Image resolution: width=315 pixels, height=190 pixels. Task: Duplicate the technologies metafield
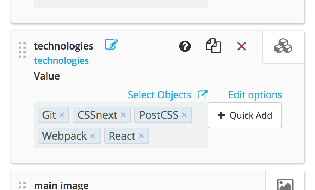tap(213, 46)
